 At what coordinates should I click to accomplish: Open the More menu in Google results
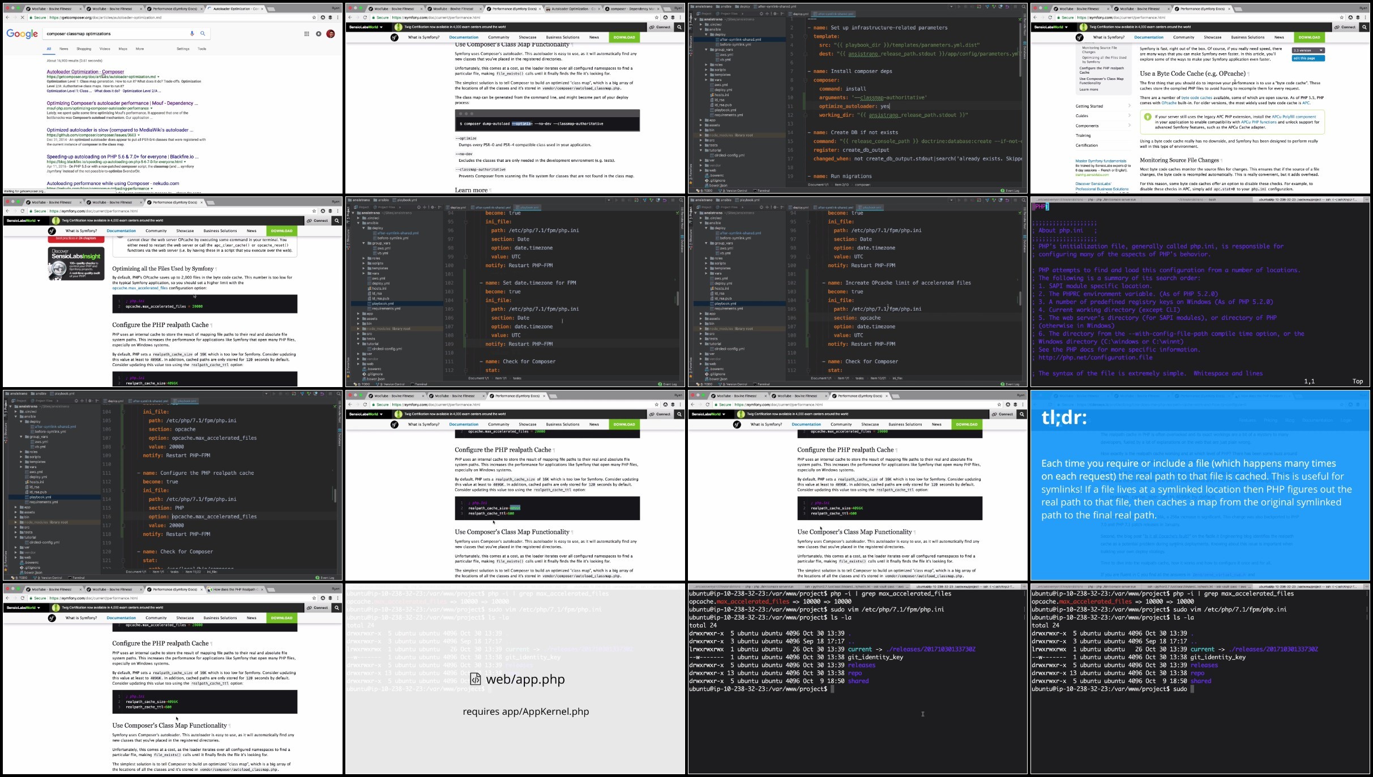click(140, 49)
